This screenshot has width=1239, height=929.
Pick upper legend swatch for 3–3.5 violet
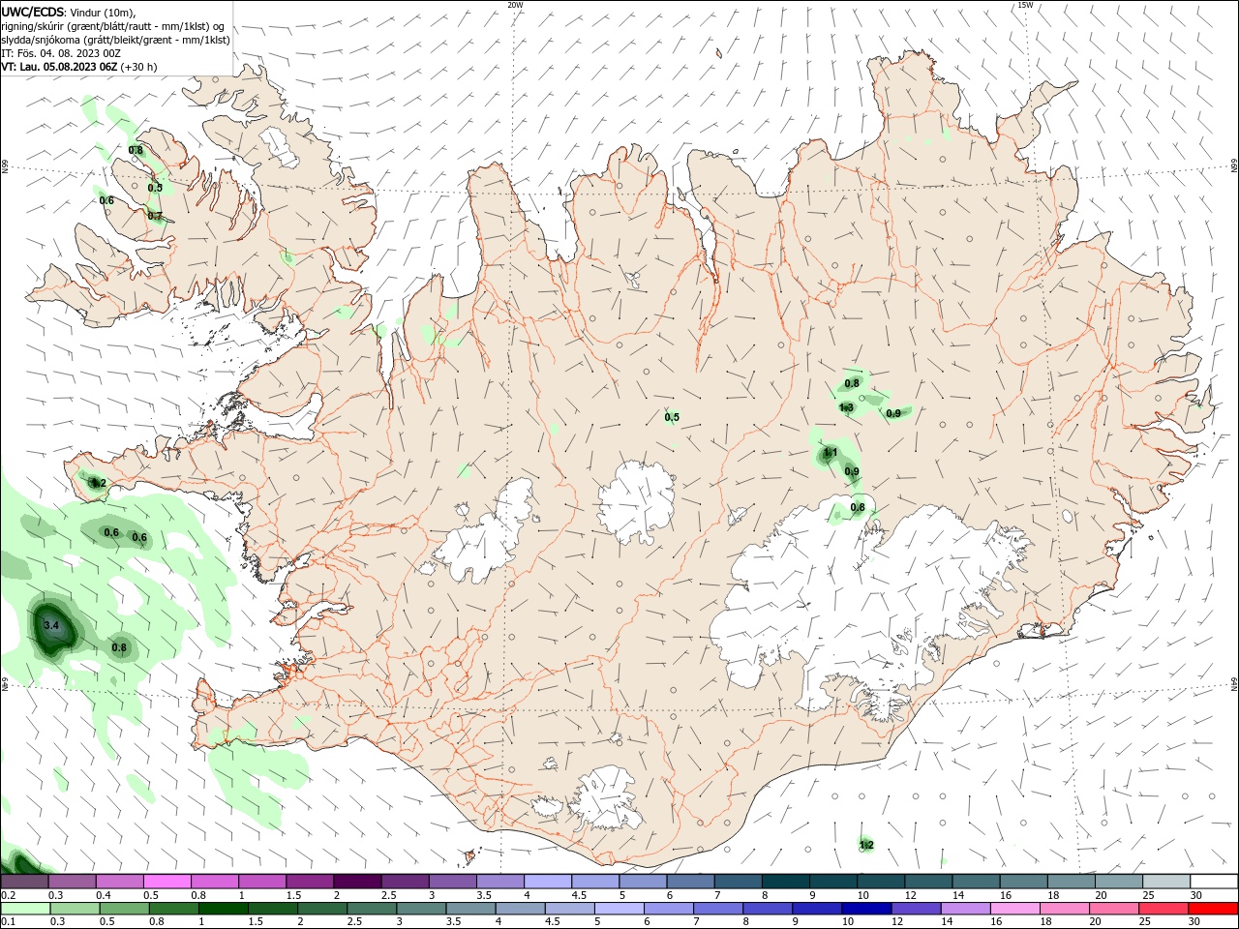click(452, 882)
